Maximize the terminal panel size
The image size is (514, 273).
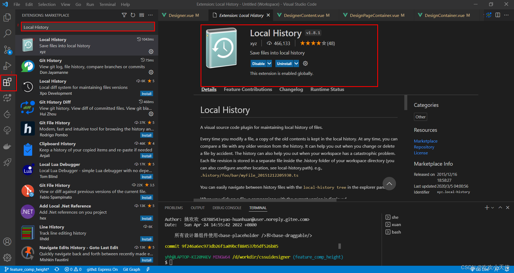[x=500, y=208]
